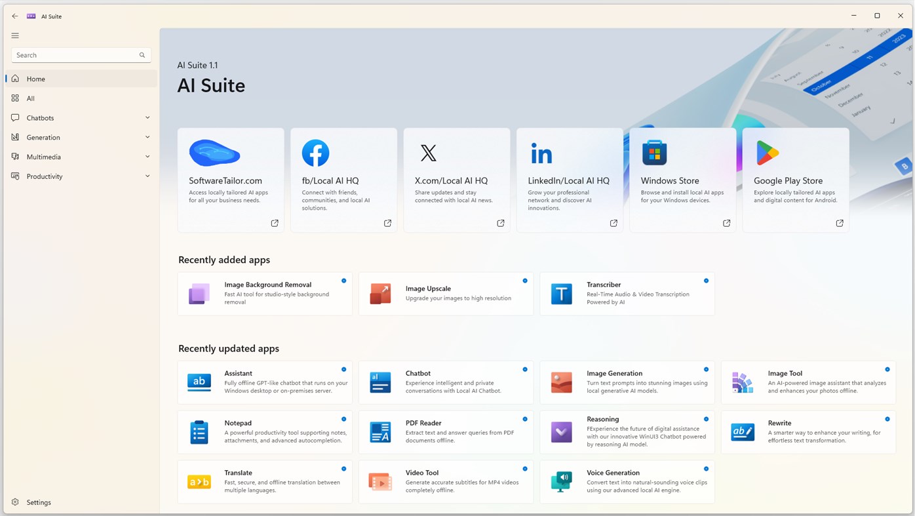Open the Translate app icon
Screen dimensions: 915x516
click(199, 481)
